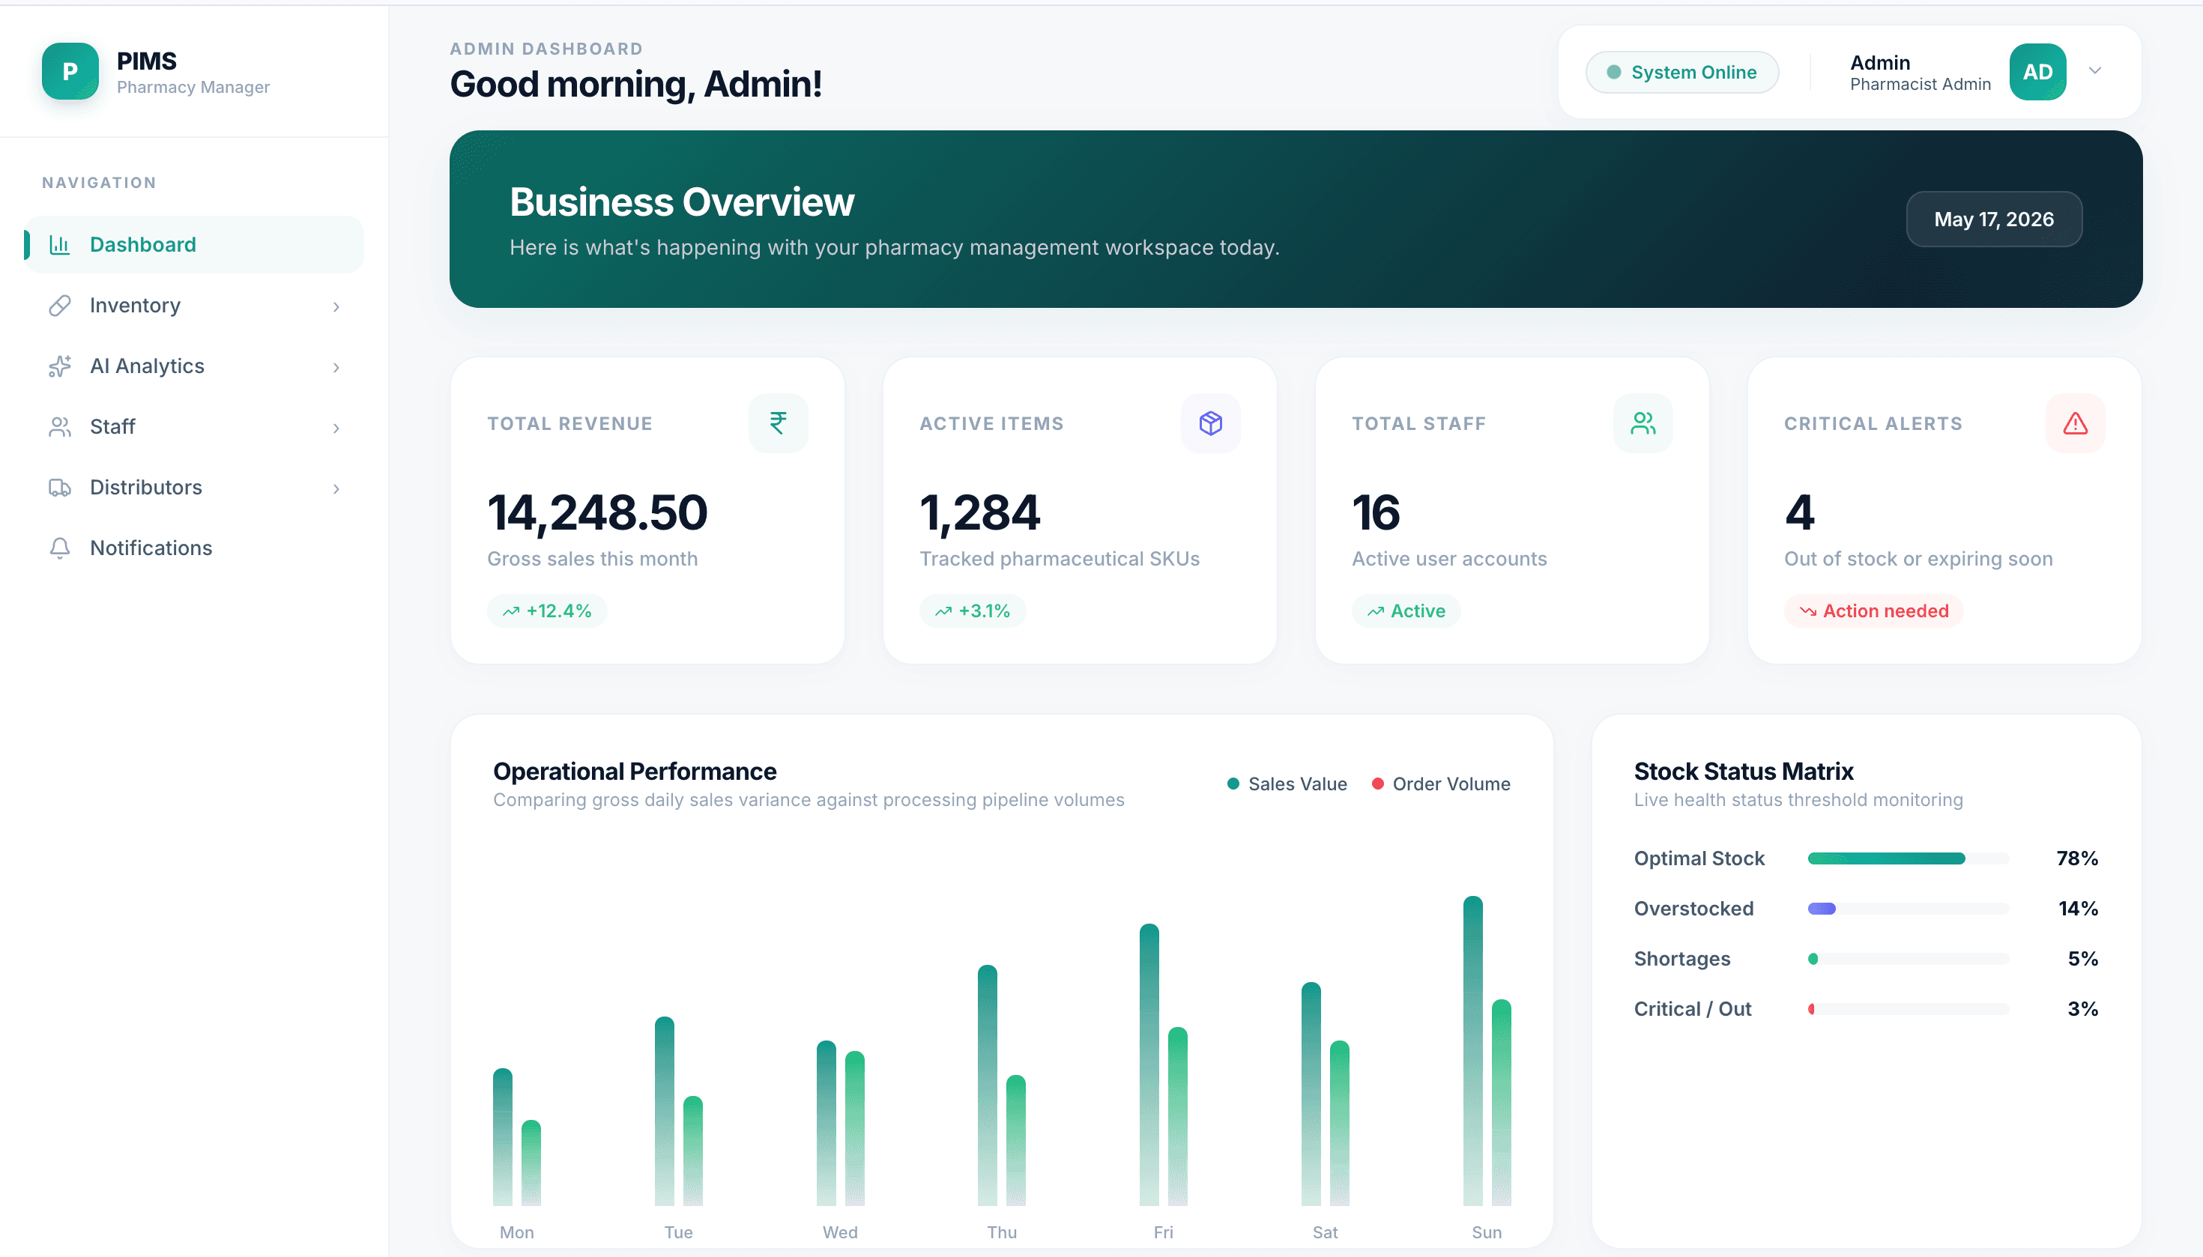Expand the Distributors submenu chevron
Screen dimensions: 2203x1257
tap(336, 488)
